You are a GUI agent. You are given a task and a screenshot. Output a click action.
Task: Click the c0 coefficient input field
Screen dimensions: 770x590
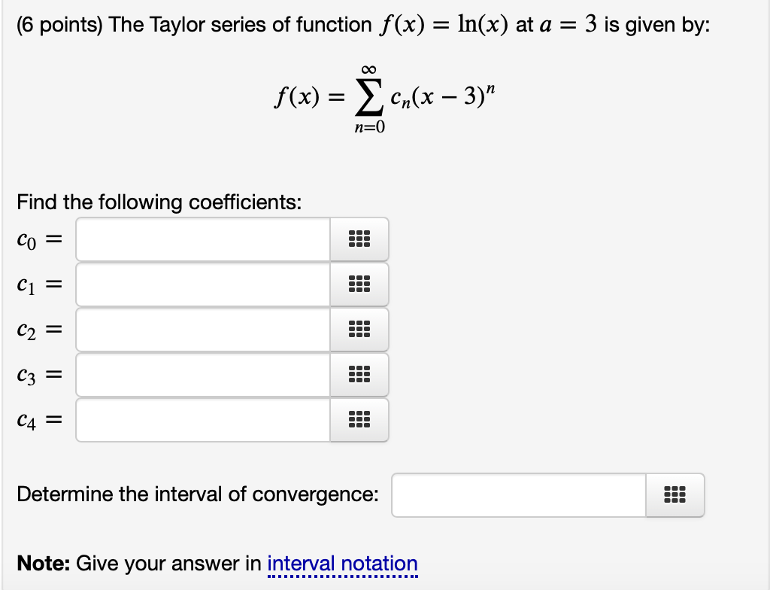[x=203, y=239]
